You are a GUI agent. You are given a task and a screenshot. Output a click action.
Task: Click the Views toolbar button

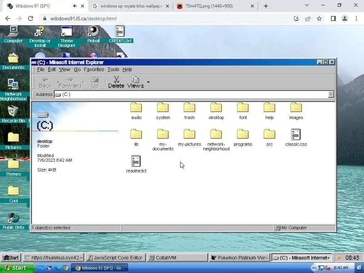[135, 82]
